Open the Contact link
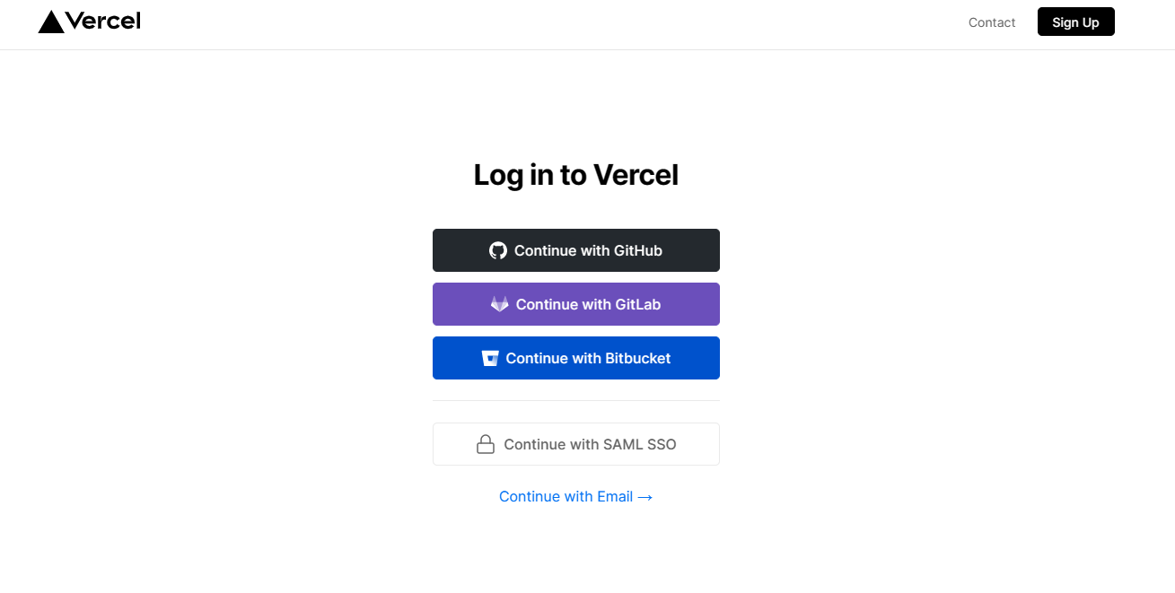This screenshot has height=593, width=1175. point(992,22)
